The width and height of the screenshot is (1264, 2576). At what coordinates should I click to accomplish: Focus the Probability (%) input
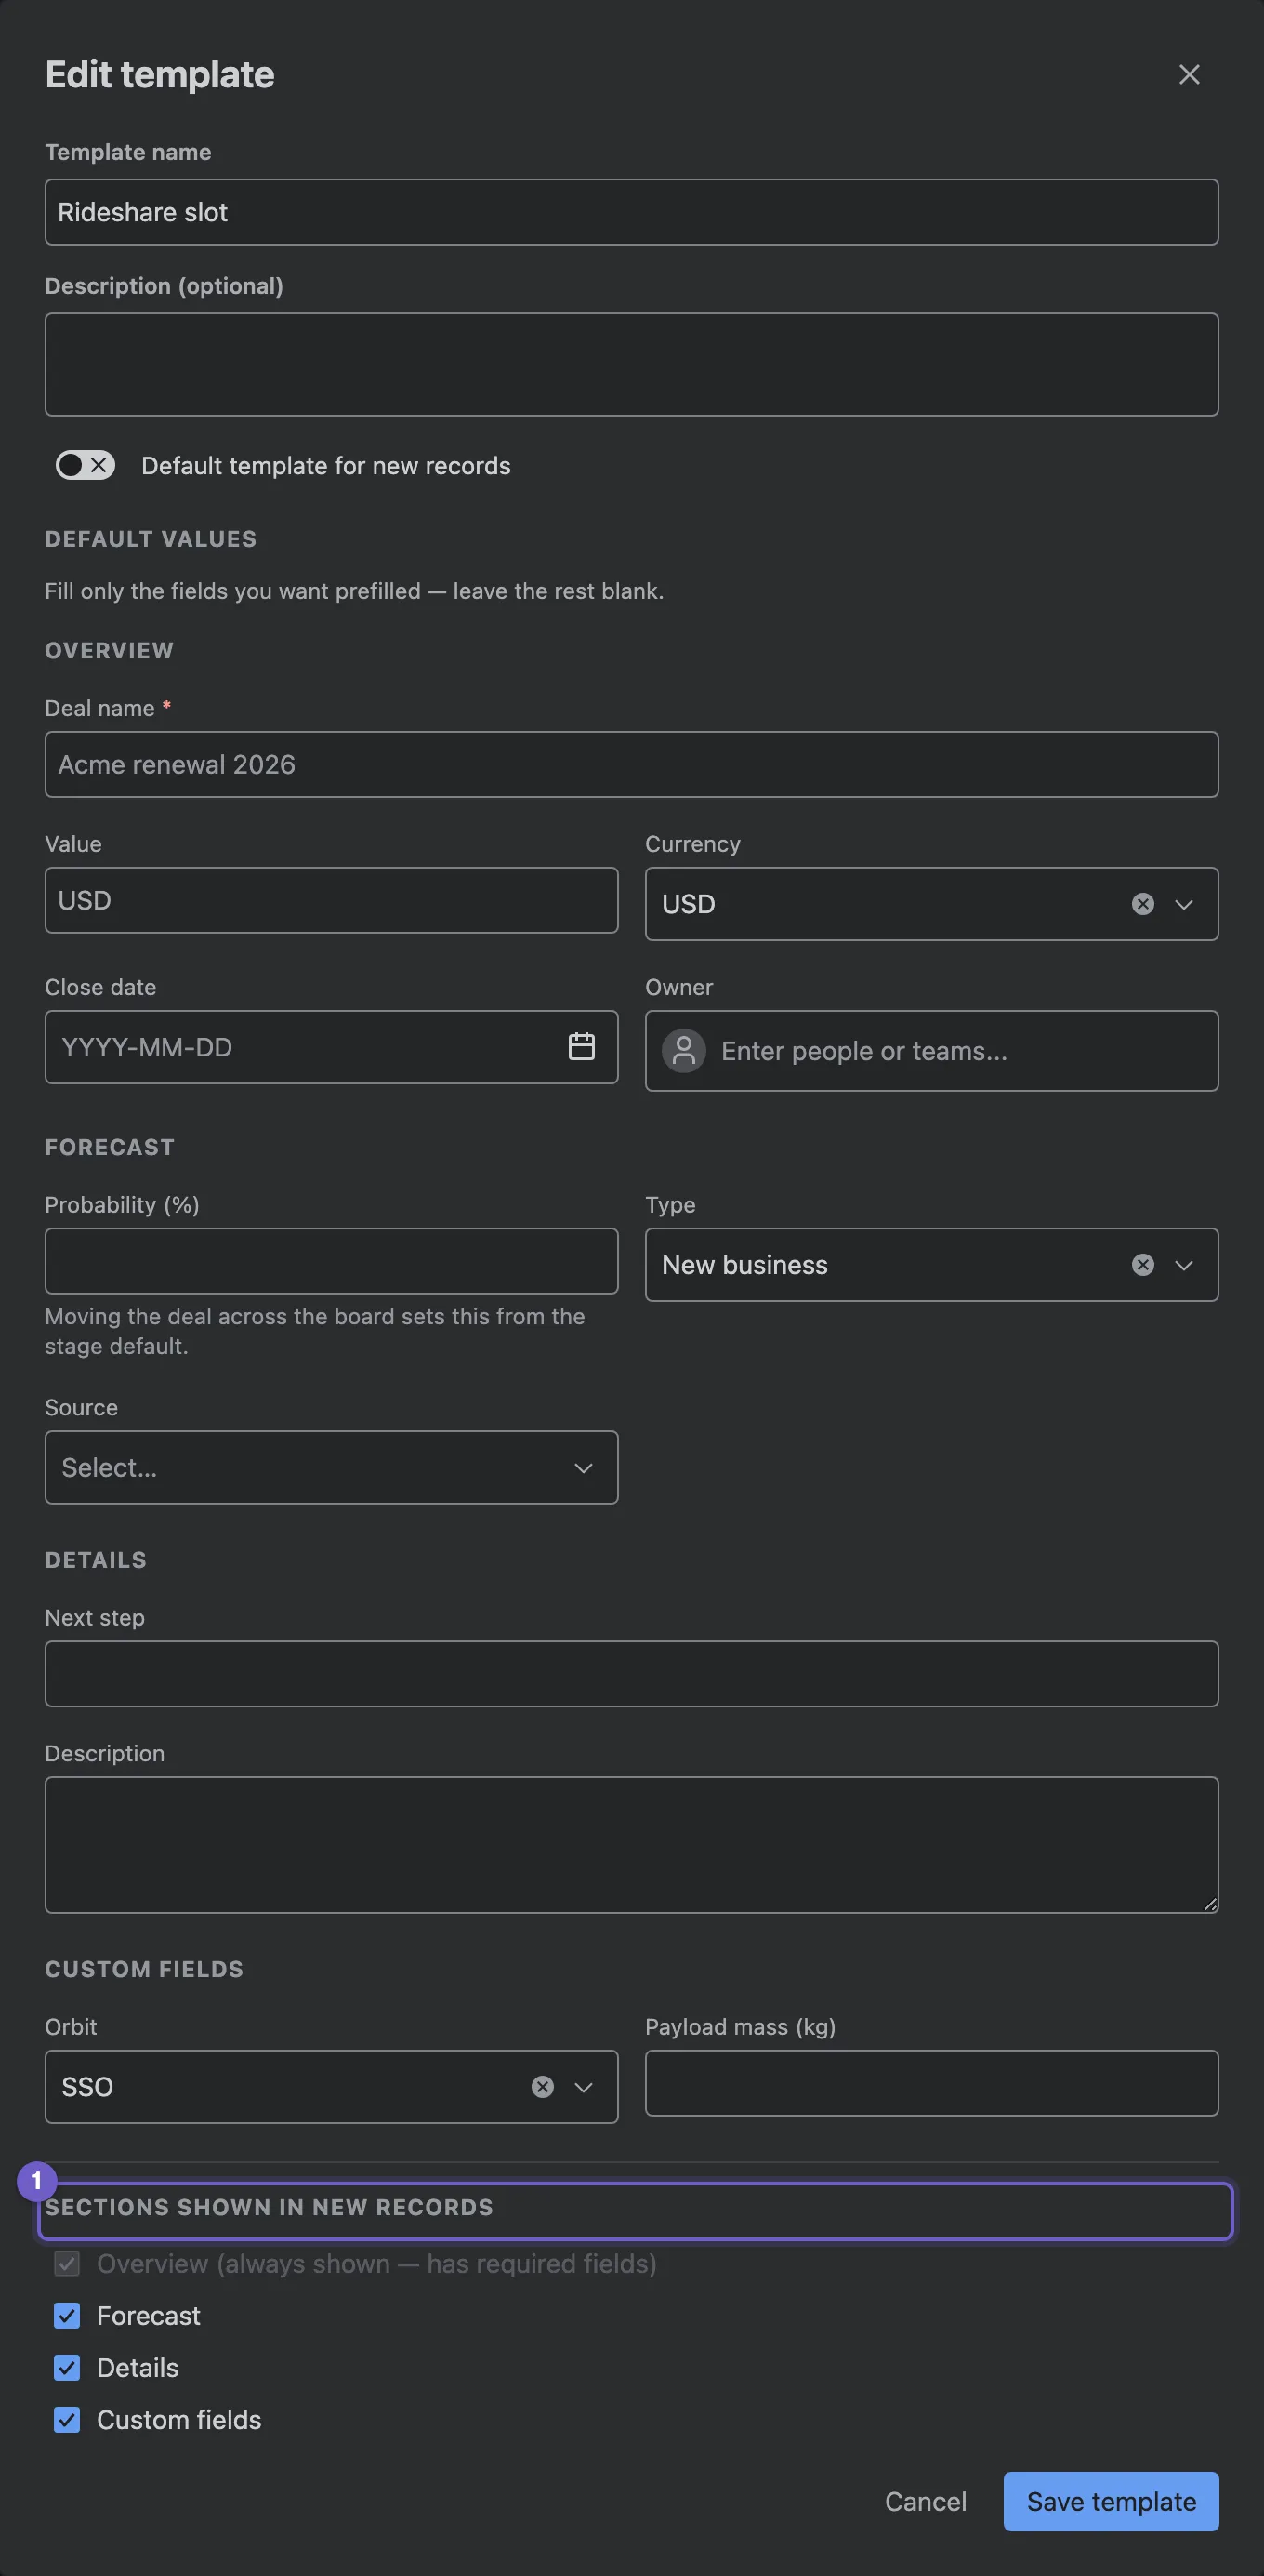[x=331, y=1261]
